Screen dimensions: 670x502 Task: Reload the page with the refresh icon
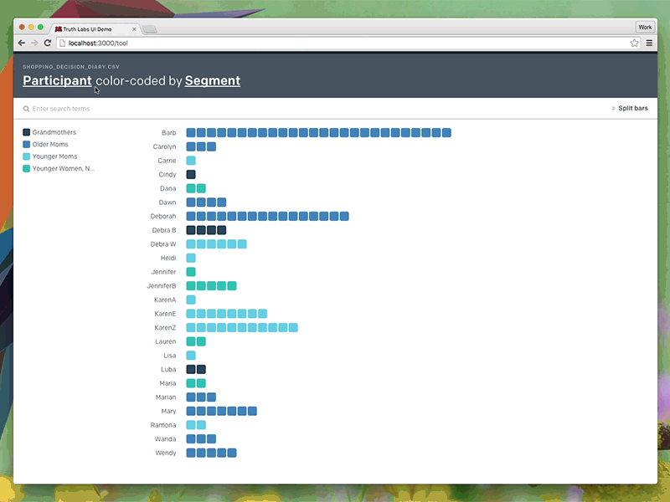[x=48, y=43]
